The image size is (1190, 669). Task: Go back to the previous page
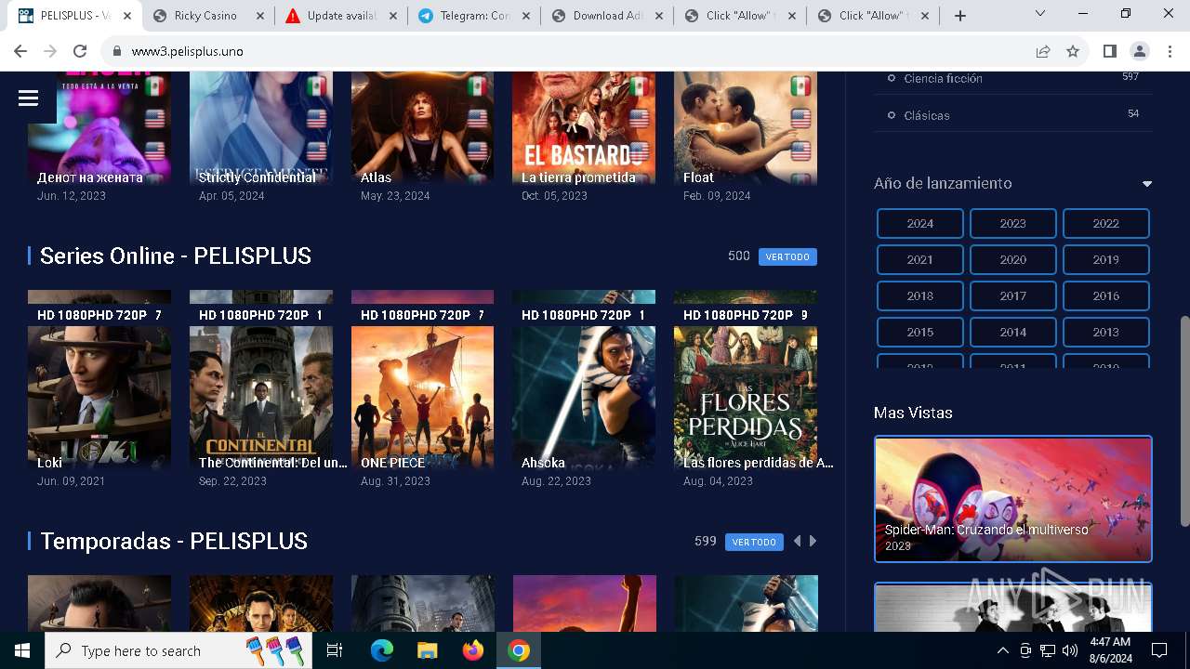coord(20,51)
